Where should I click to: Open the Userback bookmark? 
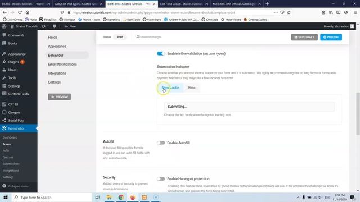(67, 20)
